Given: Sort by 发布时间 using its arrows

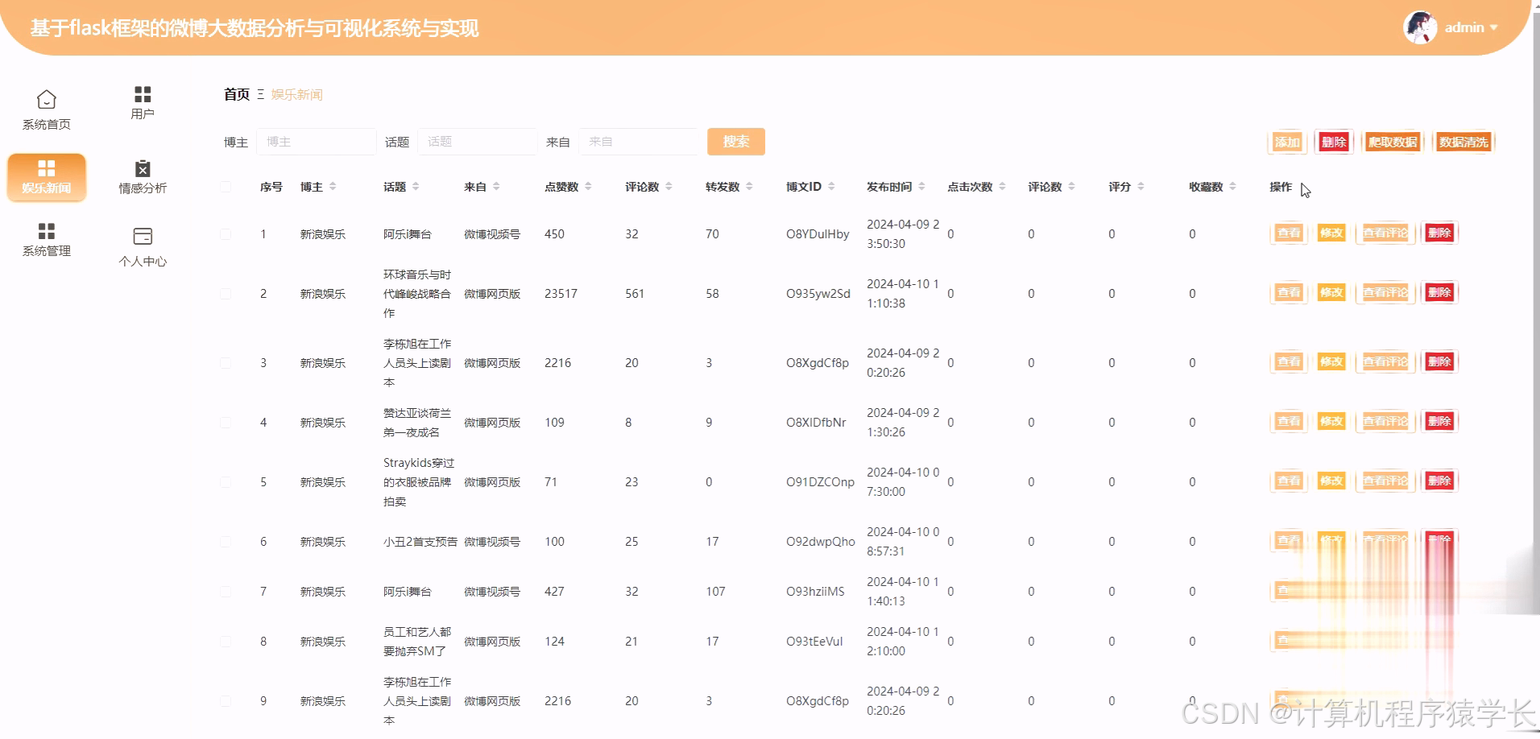Looking at the screenshot, I should pyautogui.click(x=921, y=185).
